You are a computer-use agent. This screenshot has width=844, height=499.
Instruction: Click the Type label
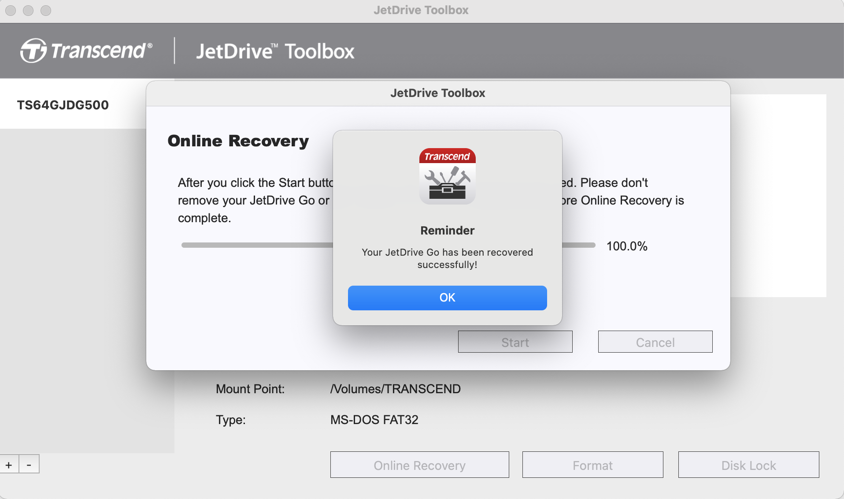point(230,420)
